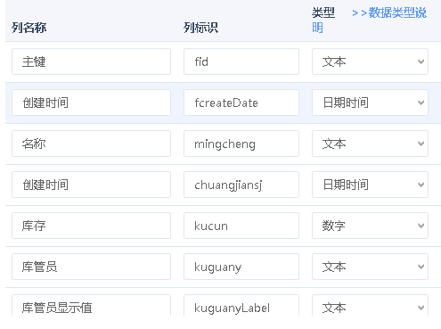Viewport: 441px width, 329px height.
Task: Click the 库管员显示值 column name field
Action: [x=91, y=306]
